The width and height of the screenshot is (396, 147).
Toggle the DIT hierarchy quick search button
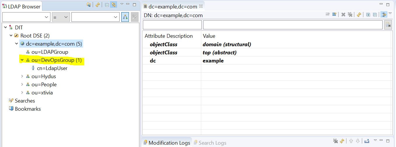[125, 17]
